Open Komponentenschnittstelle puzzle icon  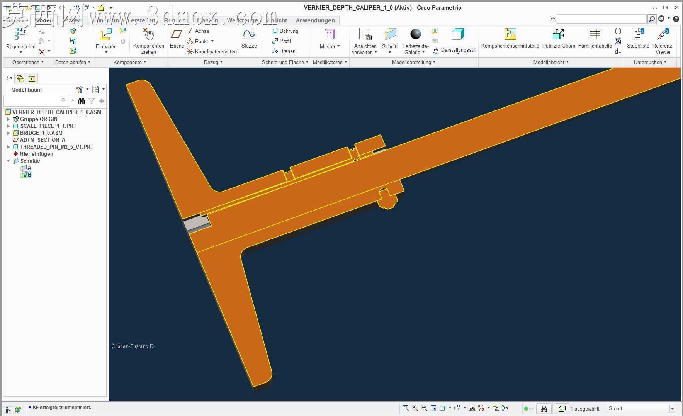click(510, 34)
